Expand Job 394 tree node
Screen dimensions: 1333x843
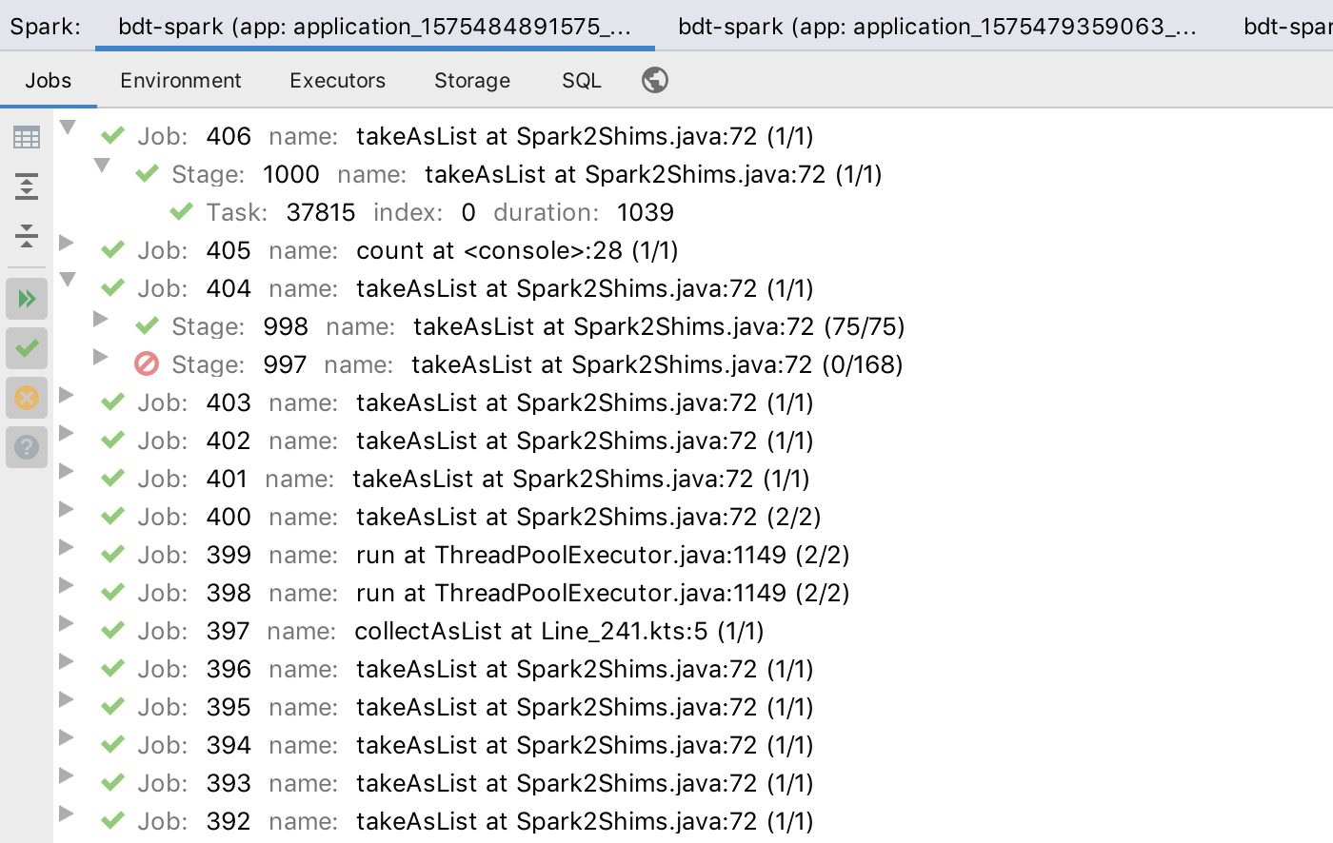[67, 736]
